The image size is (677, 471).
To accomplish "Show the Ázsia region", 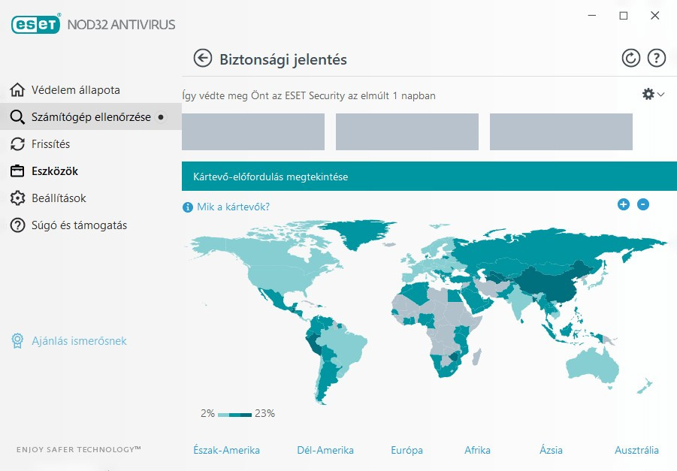I will [551, 450].
